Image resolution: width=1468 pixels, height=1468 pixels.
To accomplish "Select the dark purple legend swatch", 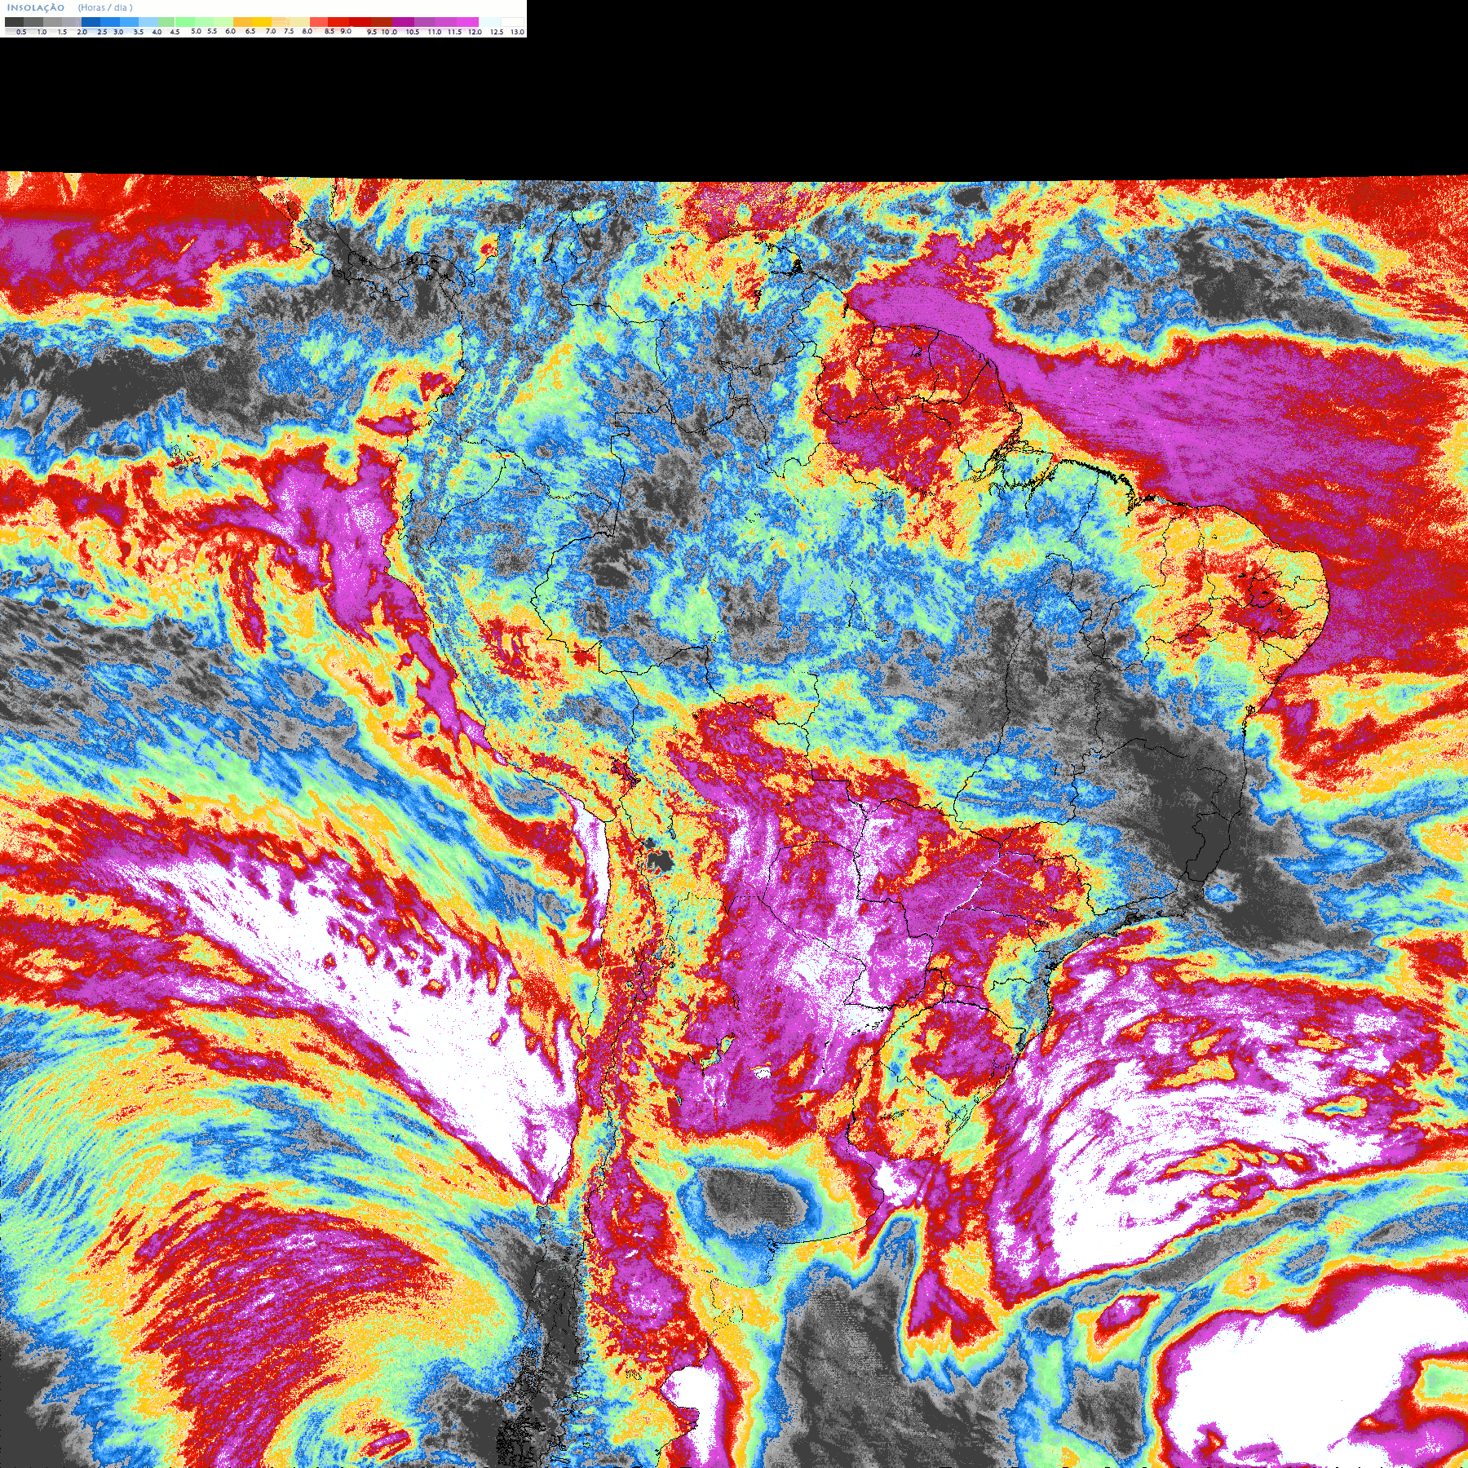I will tap(403, 22).
